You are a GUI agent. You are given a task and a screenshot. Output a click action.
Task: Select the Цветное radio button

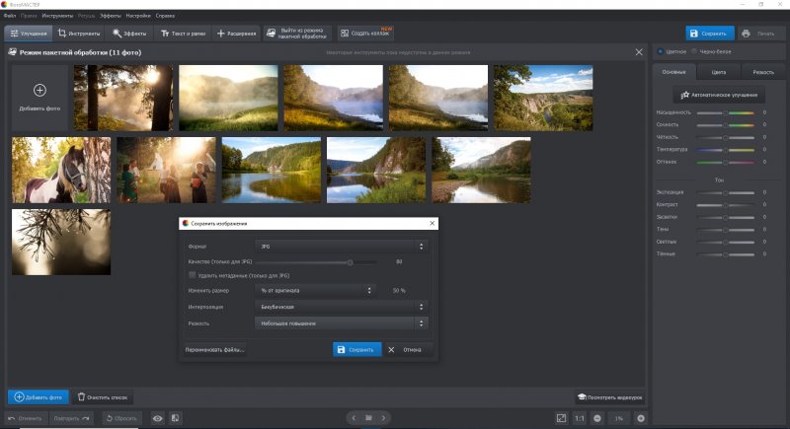[661, 51]
